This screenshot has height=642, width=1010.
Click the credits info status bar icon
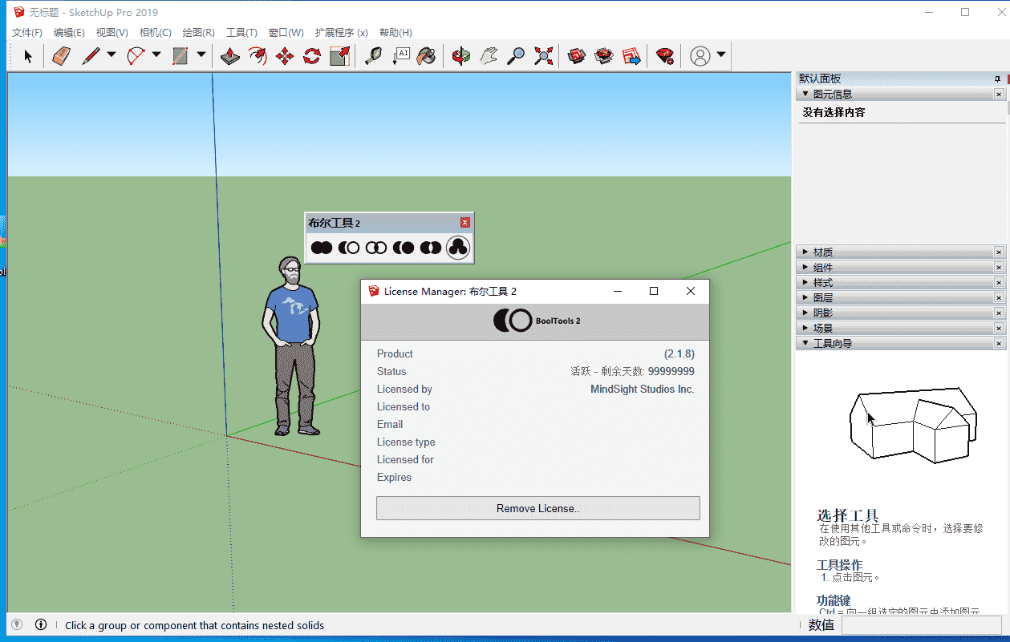coord(41,624)
